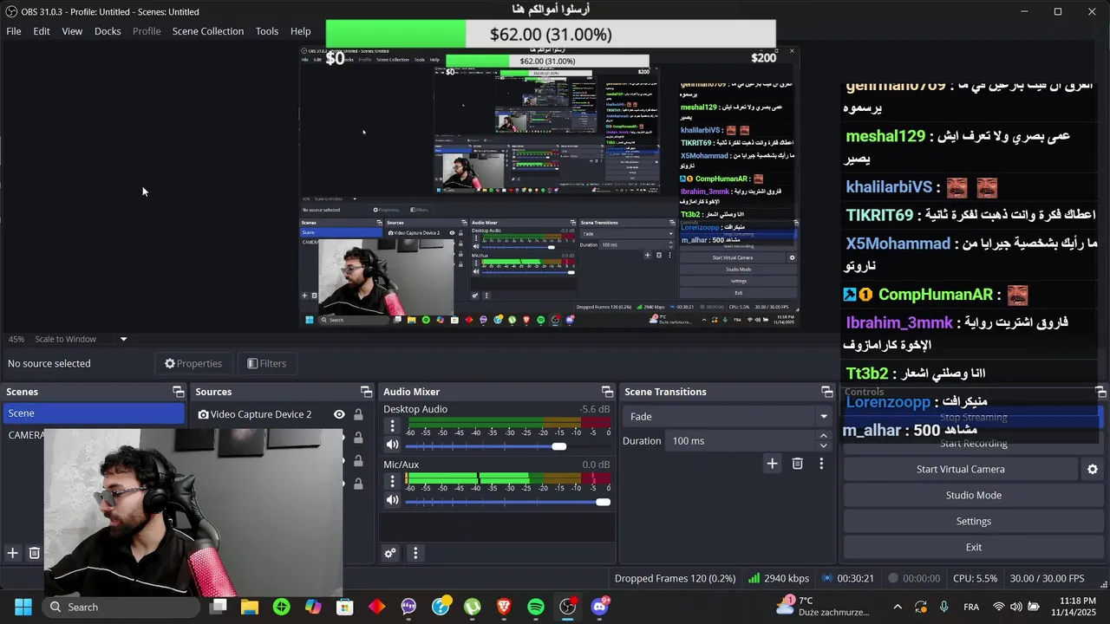Toggle the microphone icon in the system tray

944,607
